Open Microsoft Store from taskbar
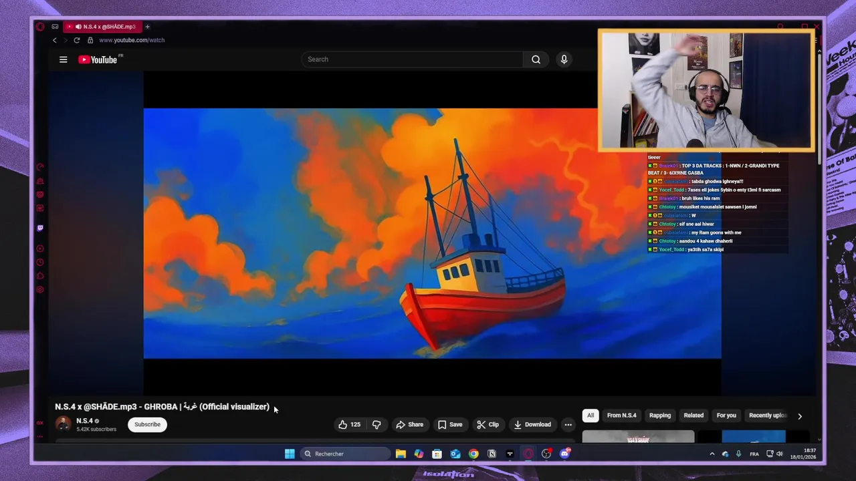This screenshot has height=481, width=856. pos(437,454)
